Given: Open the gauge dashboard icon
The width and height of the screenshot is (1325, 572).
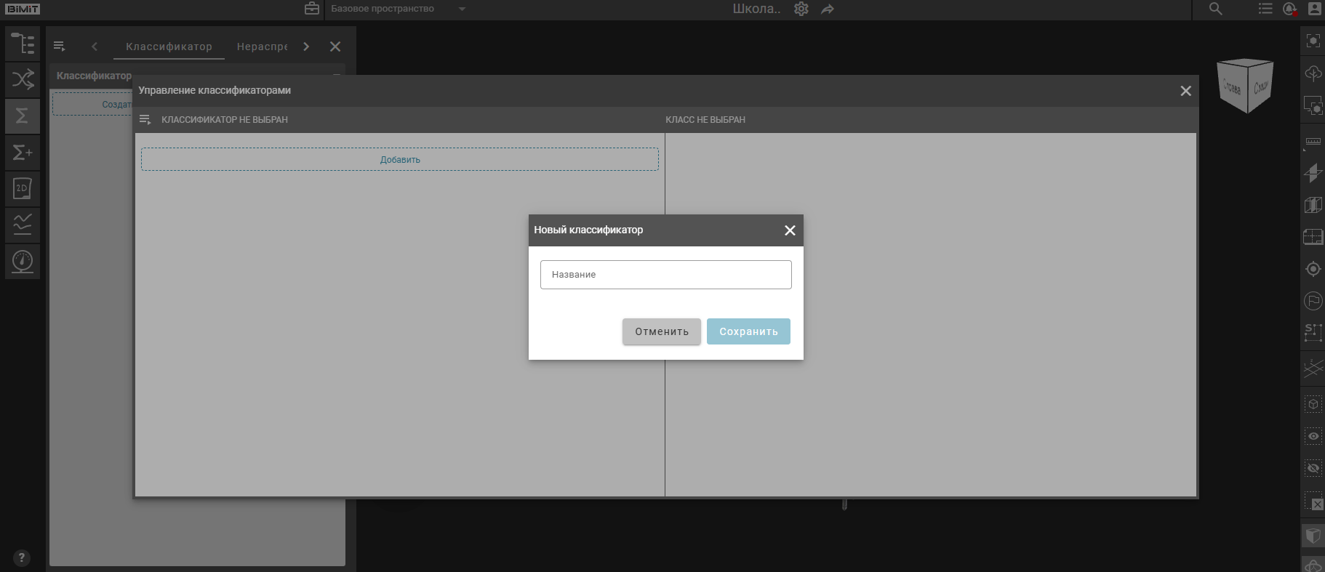Looking at the screenshot, I should point(23,261).
